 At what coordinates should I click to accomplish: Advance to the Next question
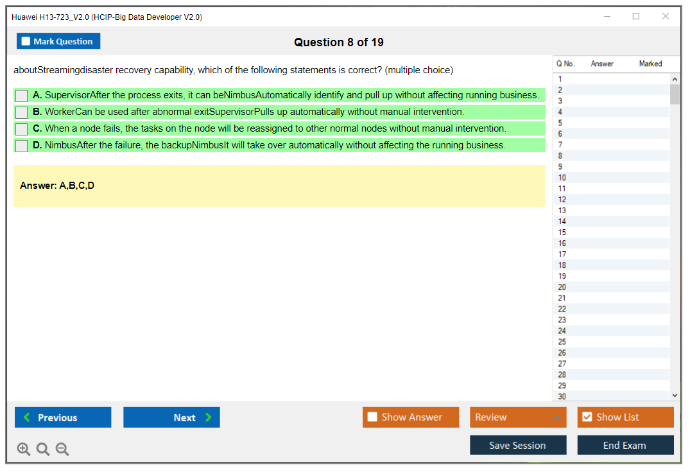point(171,417)
